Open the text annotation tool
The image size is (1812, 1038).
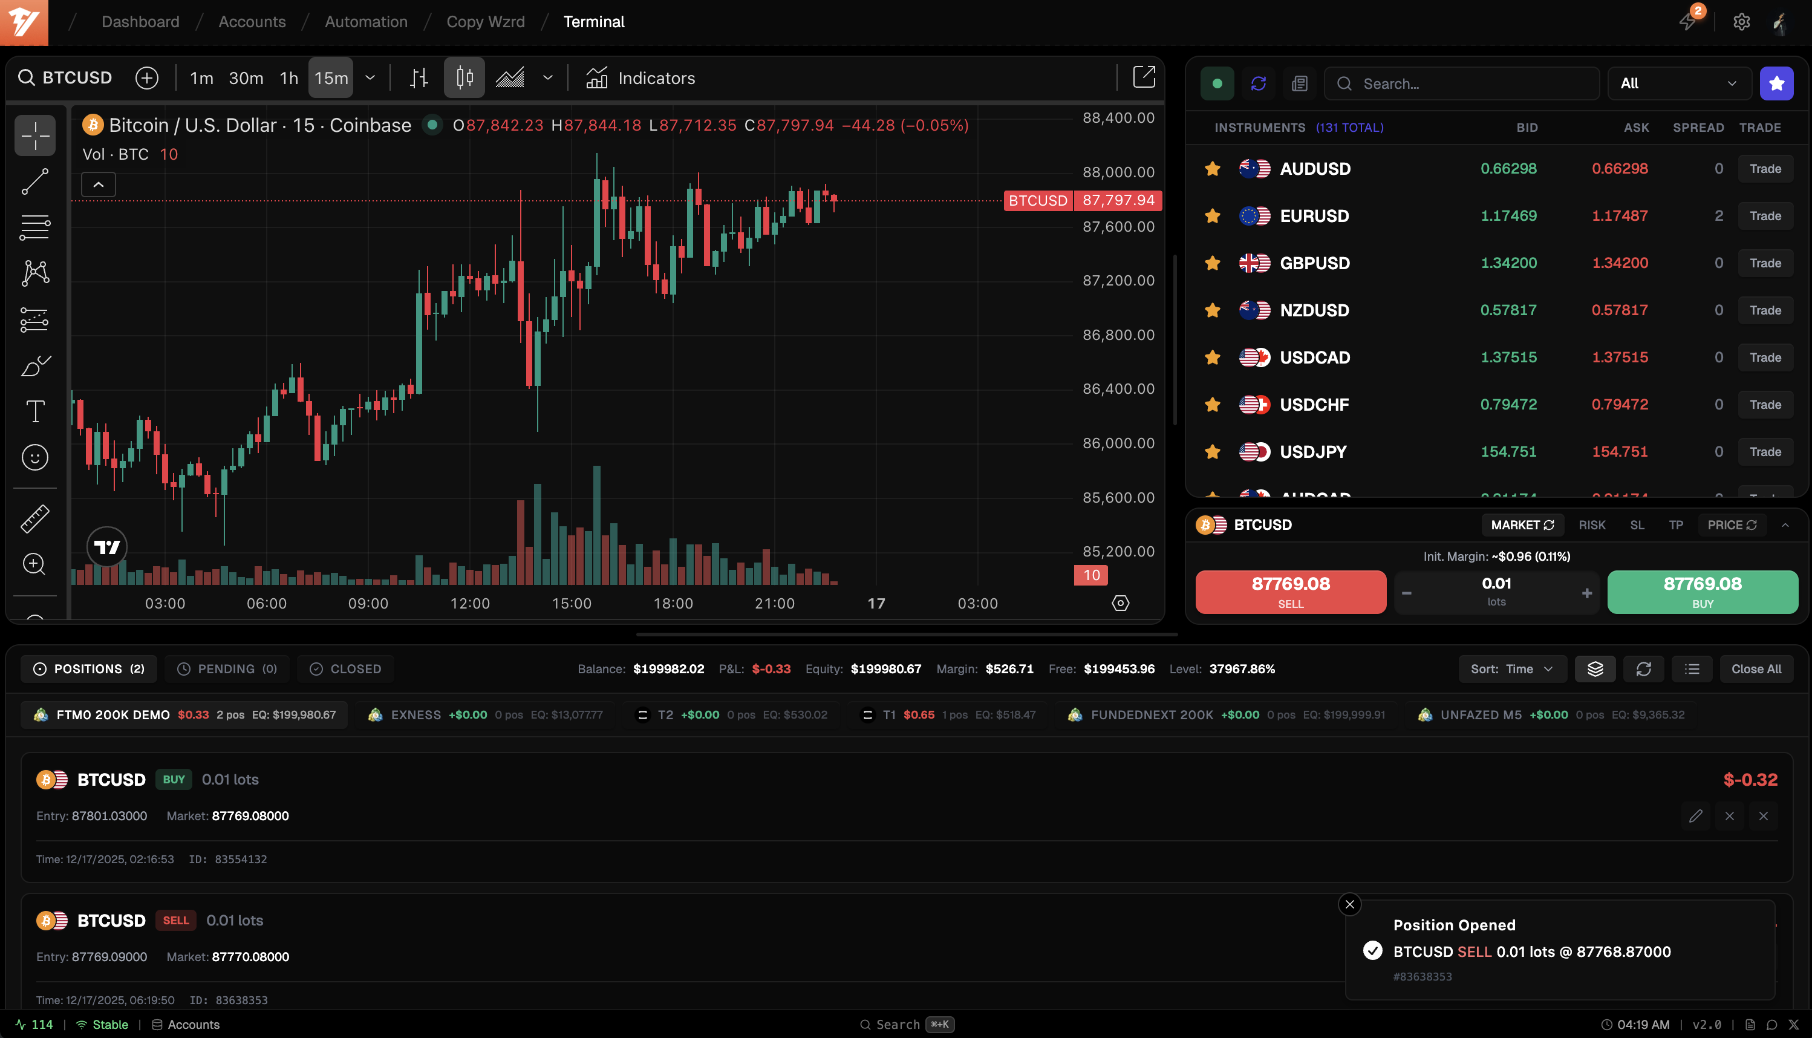point(35,411)
